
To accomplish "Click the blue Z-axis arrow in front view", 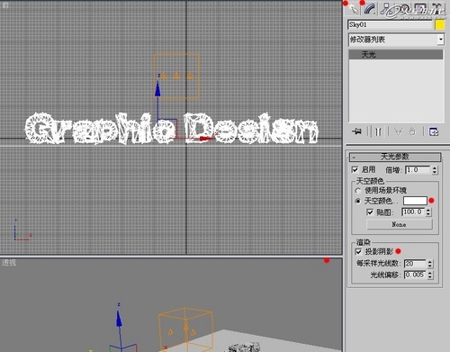I will tap(157, 90).
